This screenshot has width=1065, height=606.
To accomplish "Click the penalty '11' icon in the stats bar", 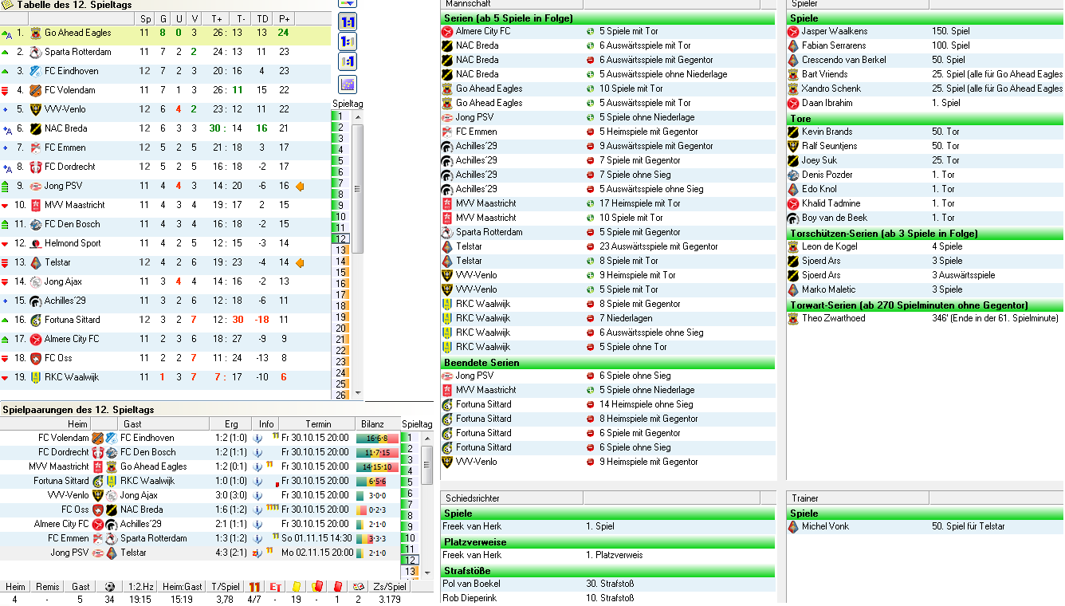I will [255, 587].
